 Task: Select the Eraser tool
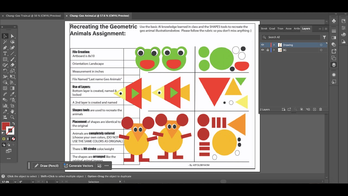point(12,65)
